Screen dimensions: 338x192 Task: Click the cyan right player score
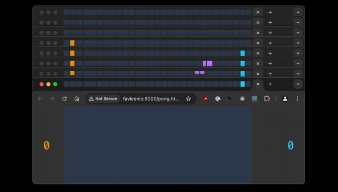click(x=291, y=145)
